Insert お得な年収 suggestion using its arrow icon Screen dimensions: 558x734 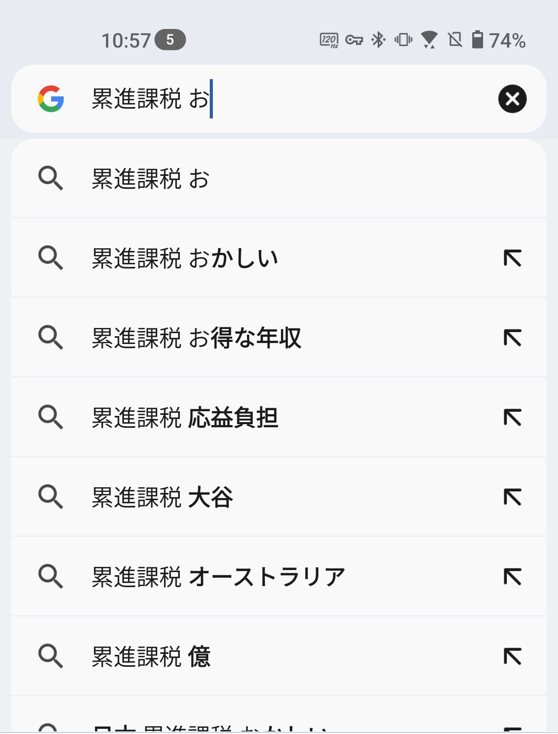[x=512, y=337]
